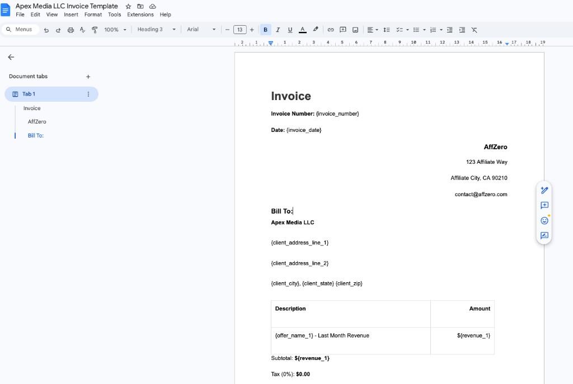This screenshot has width=573, height=384.
Task: Insert a checklist
Action: coord(400,30)
